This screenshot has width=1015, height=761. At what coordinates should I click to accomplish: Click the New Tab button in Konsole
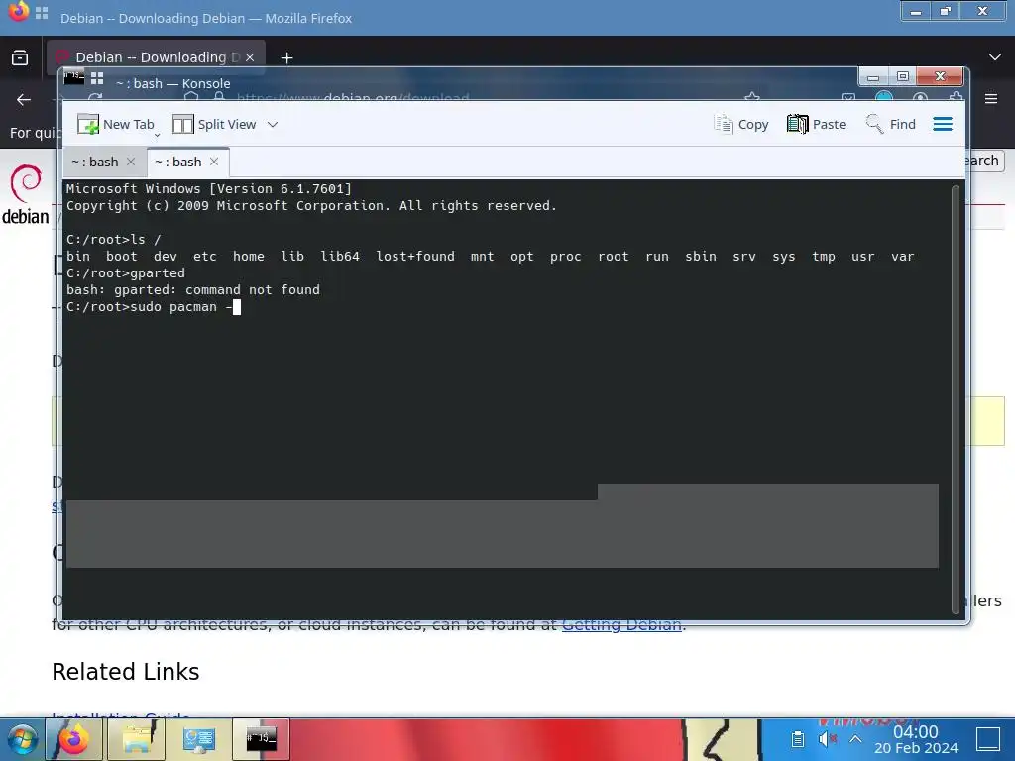click(x=116, y=124)
